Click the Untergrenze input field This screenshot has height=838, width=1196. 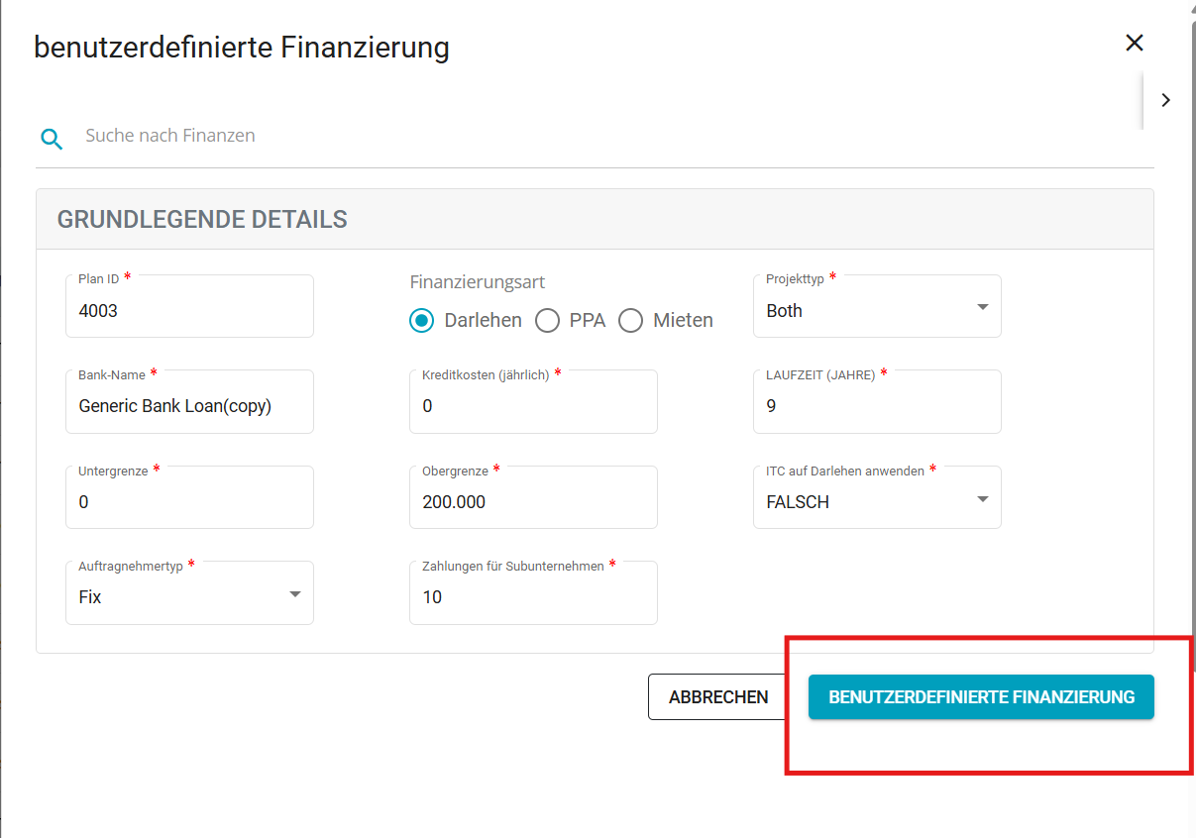(189, 497)
